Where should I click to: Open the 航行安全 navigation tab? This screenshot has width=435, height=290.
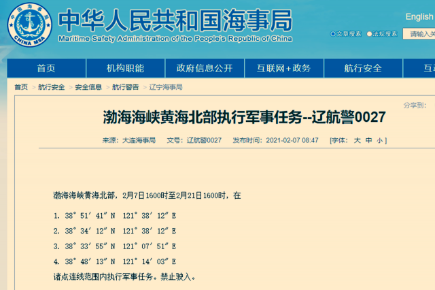[363, 68]
